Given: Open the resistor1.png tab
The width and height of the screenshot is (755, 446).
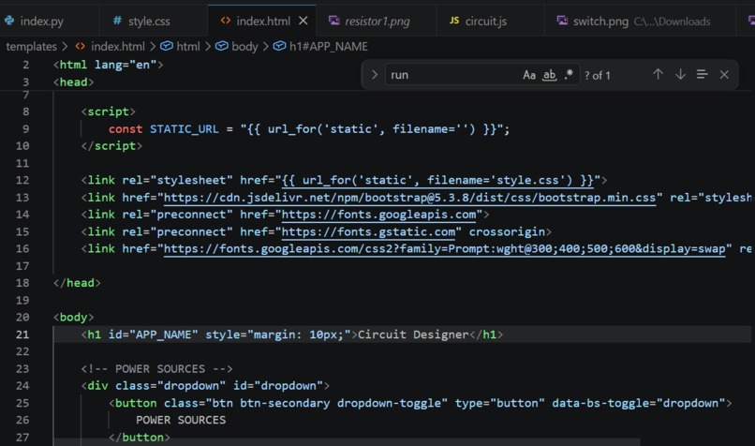Looking at the screenshot, I should coord(377,22).
